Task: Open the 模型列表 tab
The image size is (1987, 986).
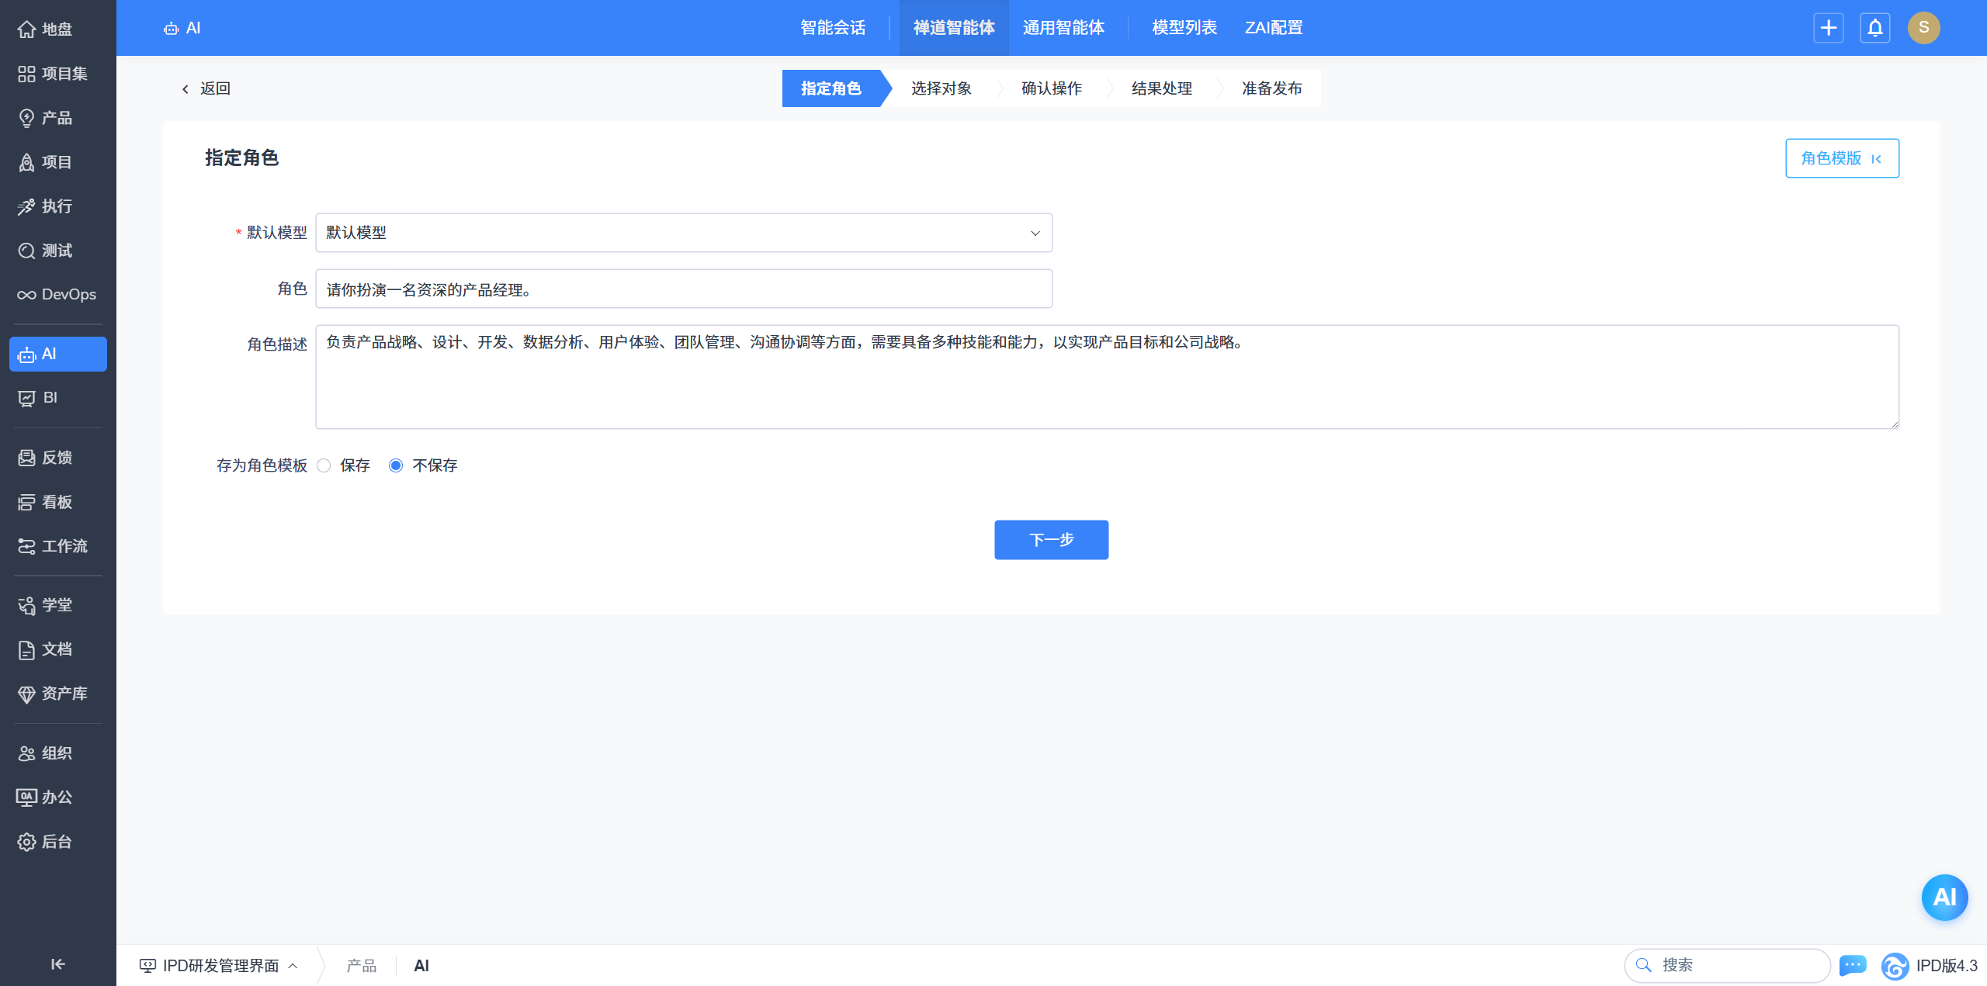Action: coord(1184,28)
